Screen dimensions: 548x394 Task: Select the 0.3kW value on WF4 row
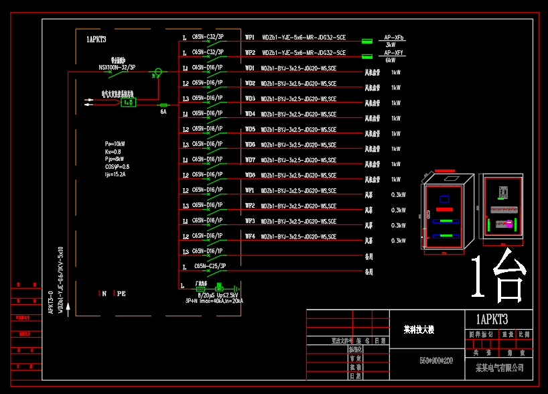tap(399, 241)
